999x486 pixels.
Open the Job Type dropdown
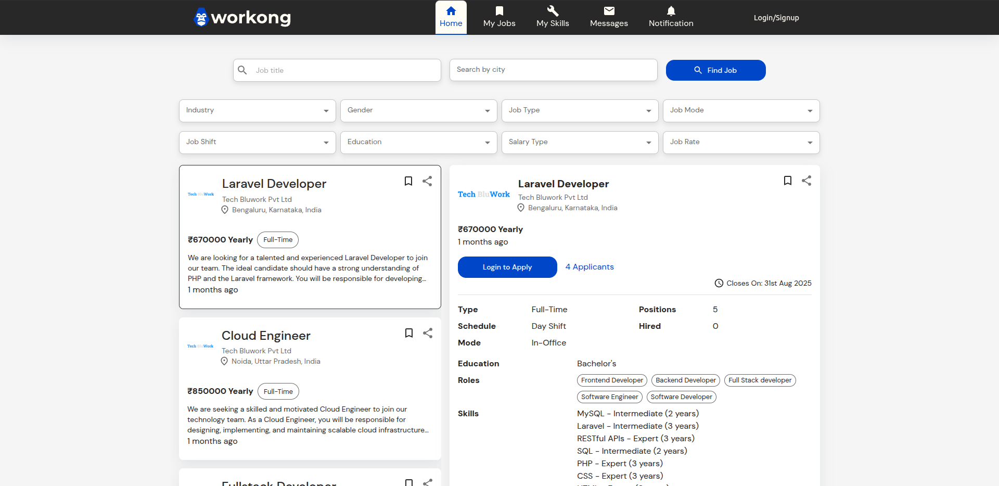pyautogui.click(x=580, y=111)
